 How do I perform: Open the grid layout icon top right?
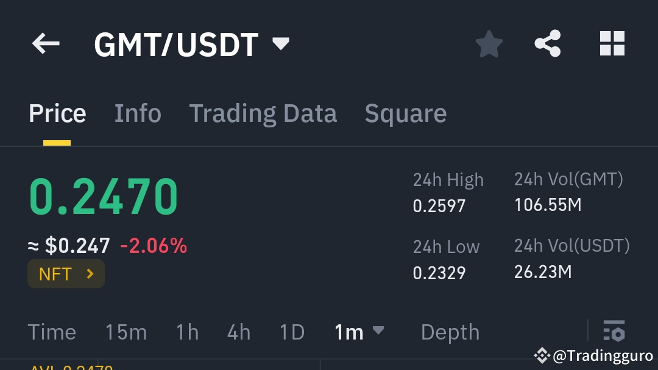(612, 43)
